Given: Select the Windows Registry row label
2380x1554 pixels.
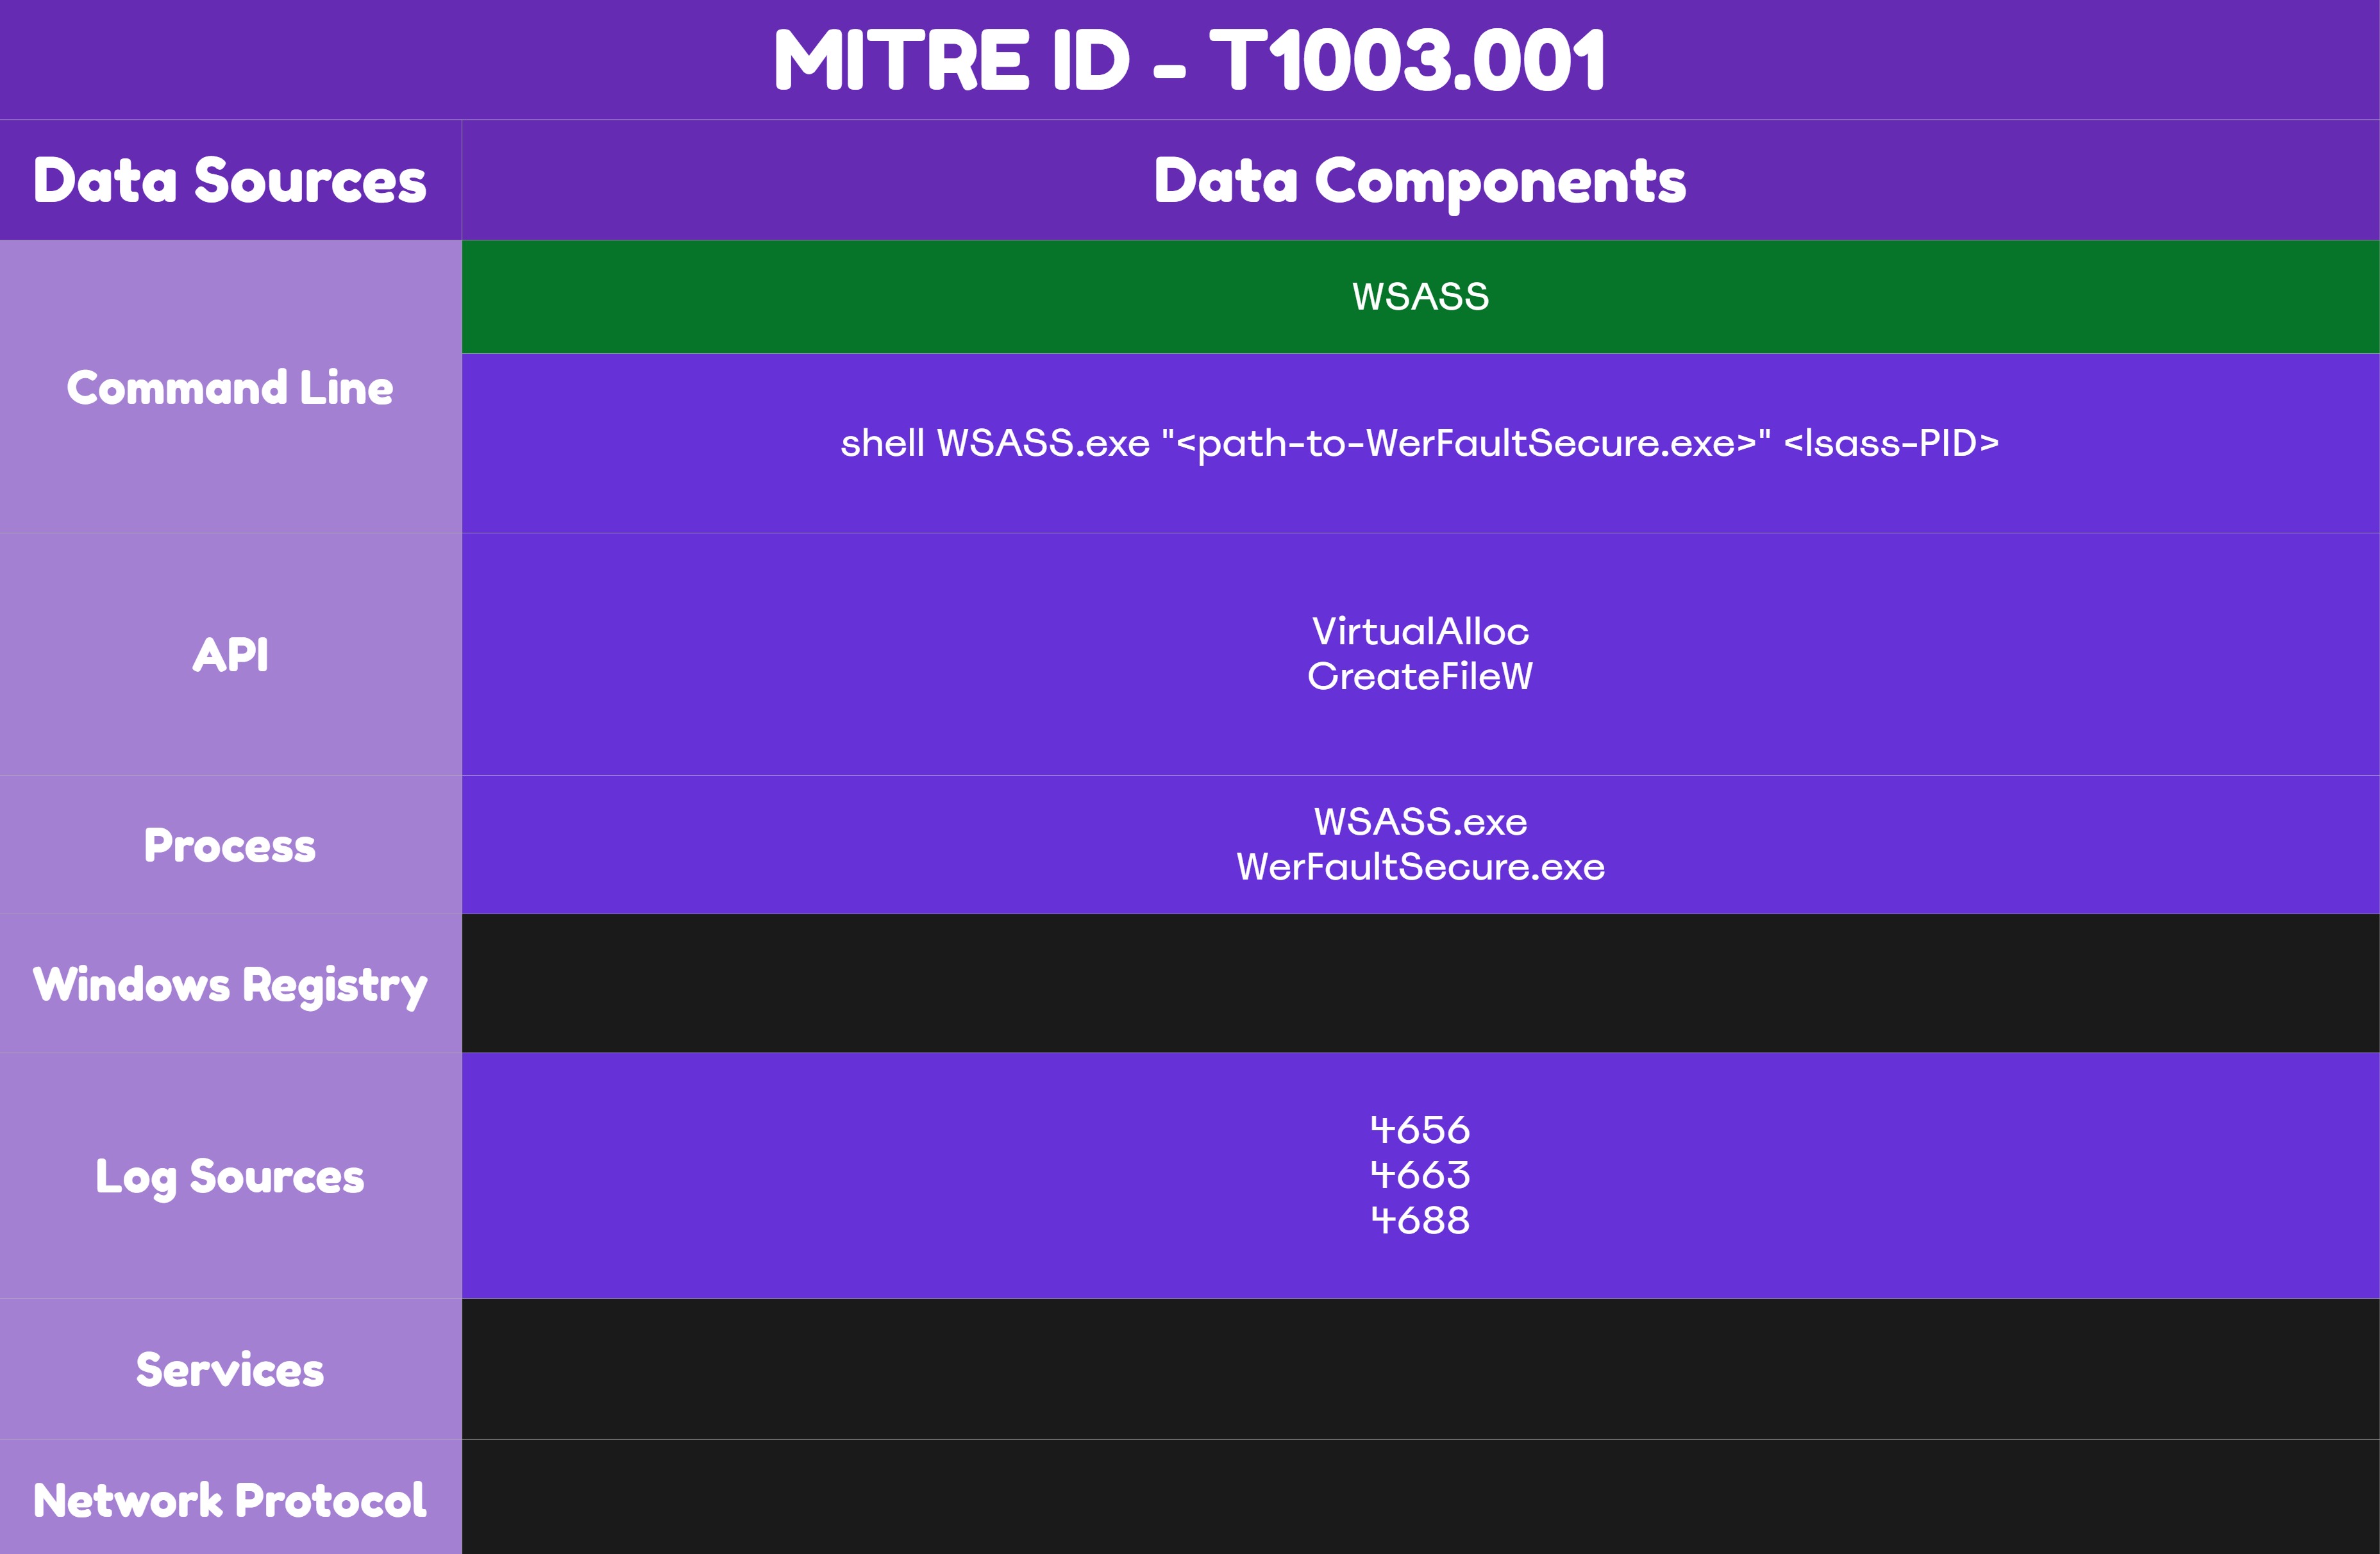Looking at the screenshot, I should pyautogui.click(x=229, y=984).
